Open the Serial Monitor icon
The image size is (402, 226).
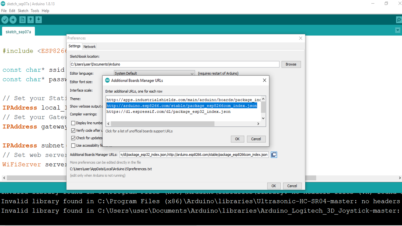[399, 20]
